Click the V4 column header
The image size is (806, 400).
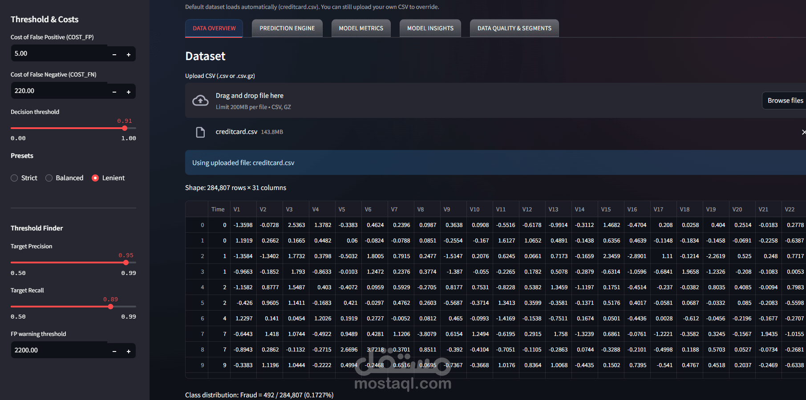(x=322, y=209)
